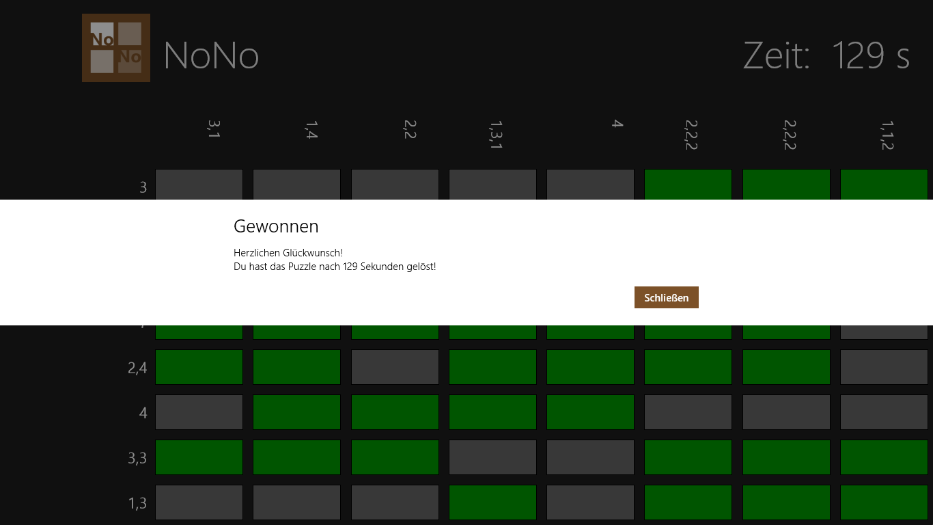Toggle gray cell in row 3,3, column 4
The image size is (933, 525).
tap(590, 457)
